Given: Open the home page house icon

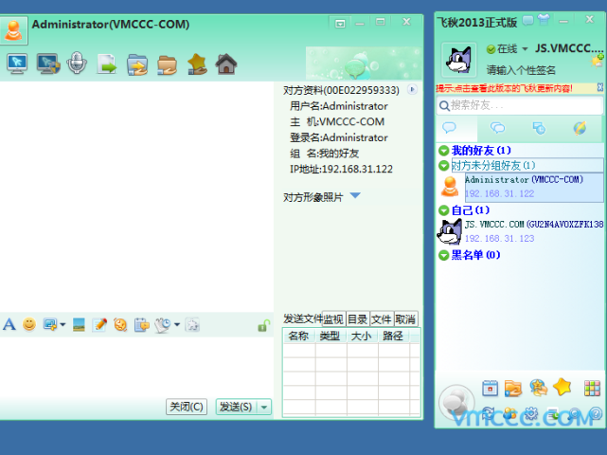Looking at the screenshot, I should 226,64.
